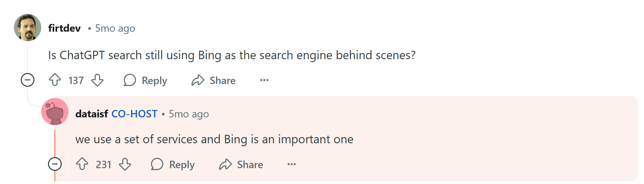Collapse dataisf's reply thread

point(55,164)
